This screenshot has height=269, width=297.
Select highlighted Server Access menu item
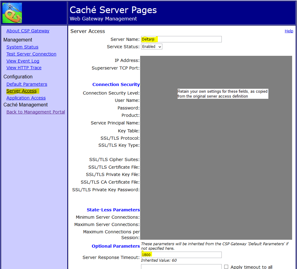[x=21, y=91]
